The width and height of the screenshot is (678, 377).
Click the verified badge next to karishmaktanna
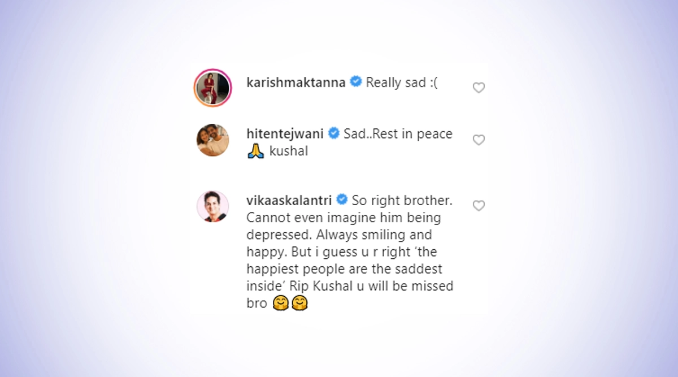[356, 82]
